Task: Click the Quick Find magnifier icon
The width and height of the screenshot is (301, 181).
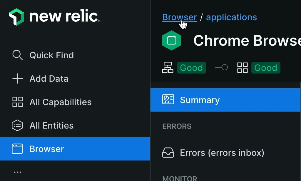Action: coord(17,55)
